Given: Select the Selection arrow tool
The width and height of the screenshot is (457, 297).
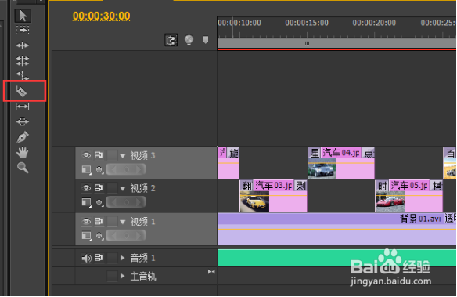Looking at the screenshot, I should tap(23, 16).
